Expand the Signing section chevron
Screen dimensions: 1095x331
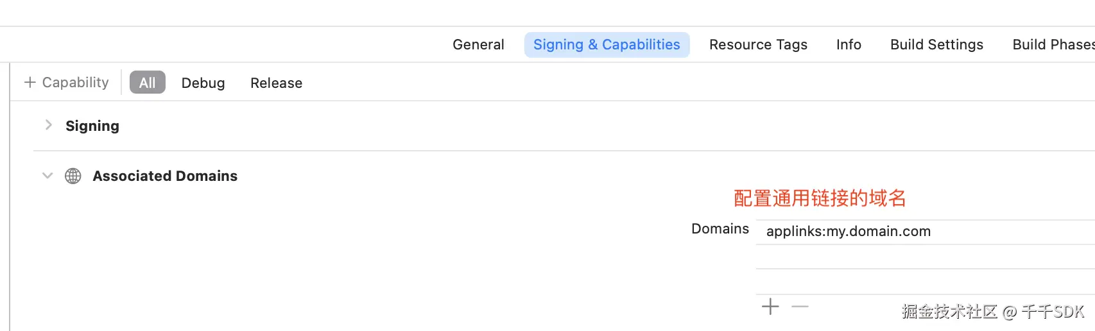(x=48, y=125)
